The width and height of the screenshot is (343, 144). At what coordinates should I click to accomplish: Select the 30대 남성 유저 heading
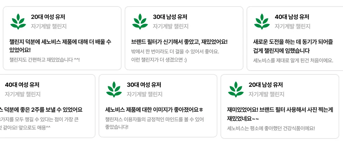coord(170,17)
